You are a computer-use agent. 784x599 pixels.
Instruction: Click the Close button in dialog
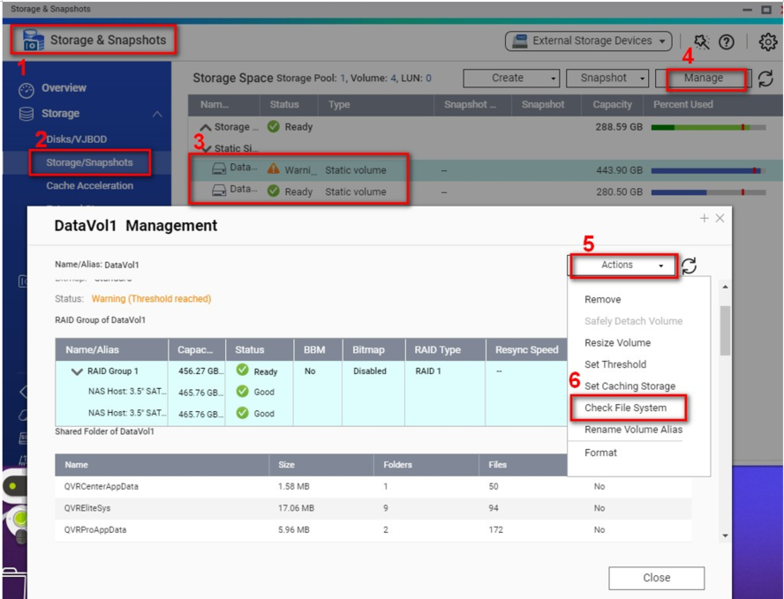(656, 578)
